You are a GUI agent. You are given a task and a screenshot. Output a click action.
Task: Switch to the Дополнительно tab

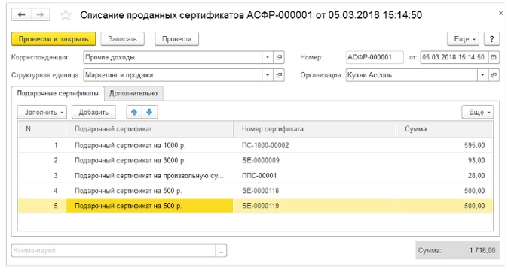[x=133, y=93]
